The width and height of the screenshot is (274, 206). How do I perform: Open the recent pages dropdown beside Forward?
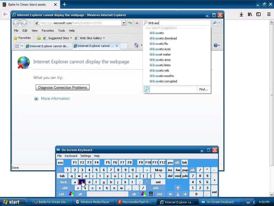(29, 23)
